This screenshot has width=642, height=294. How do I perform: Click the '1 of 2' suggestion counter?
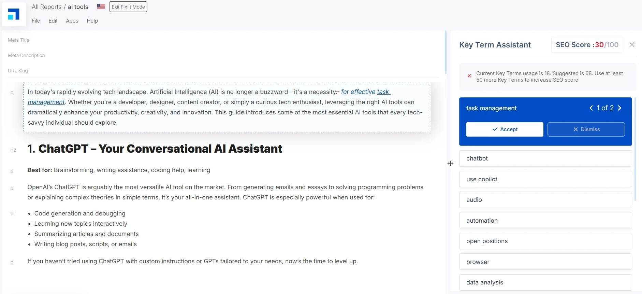pos(605,108)
